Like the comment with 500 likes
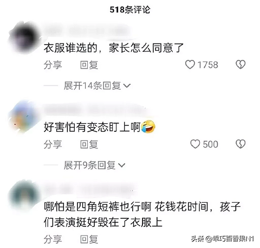 click(x=195, y=144)
